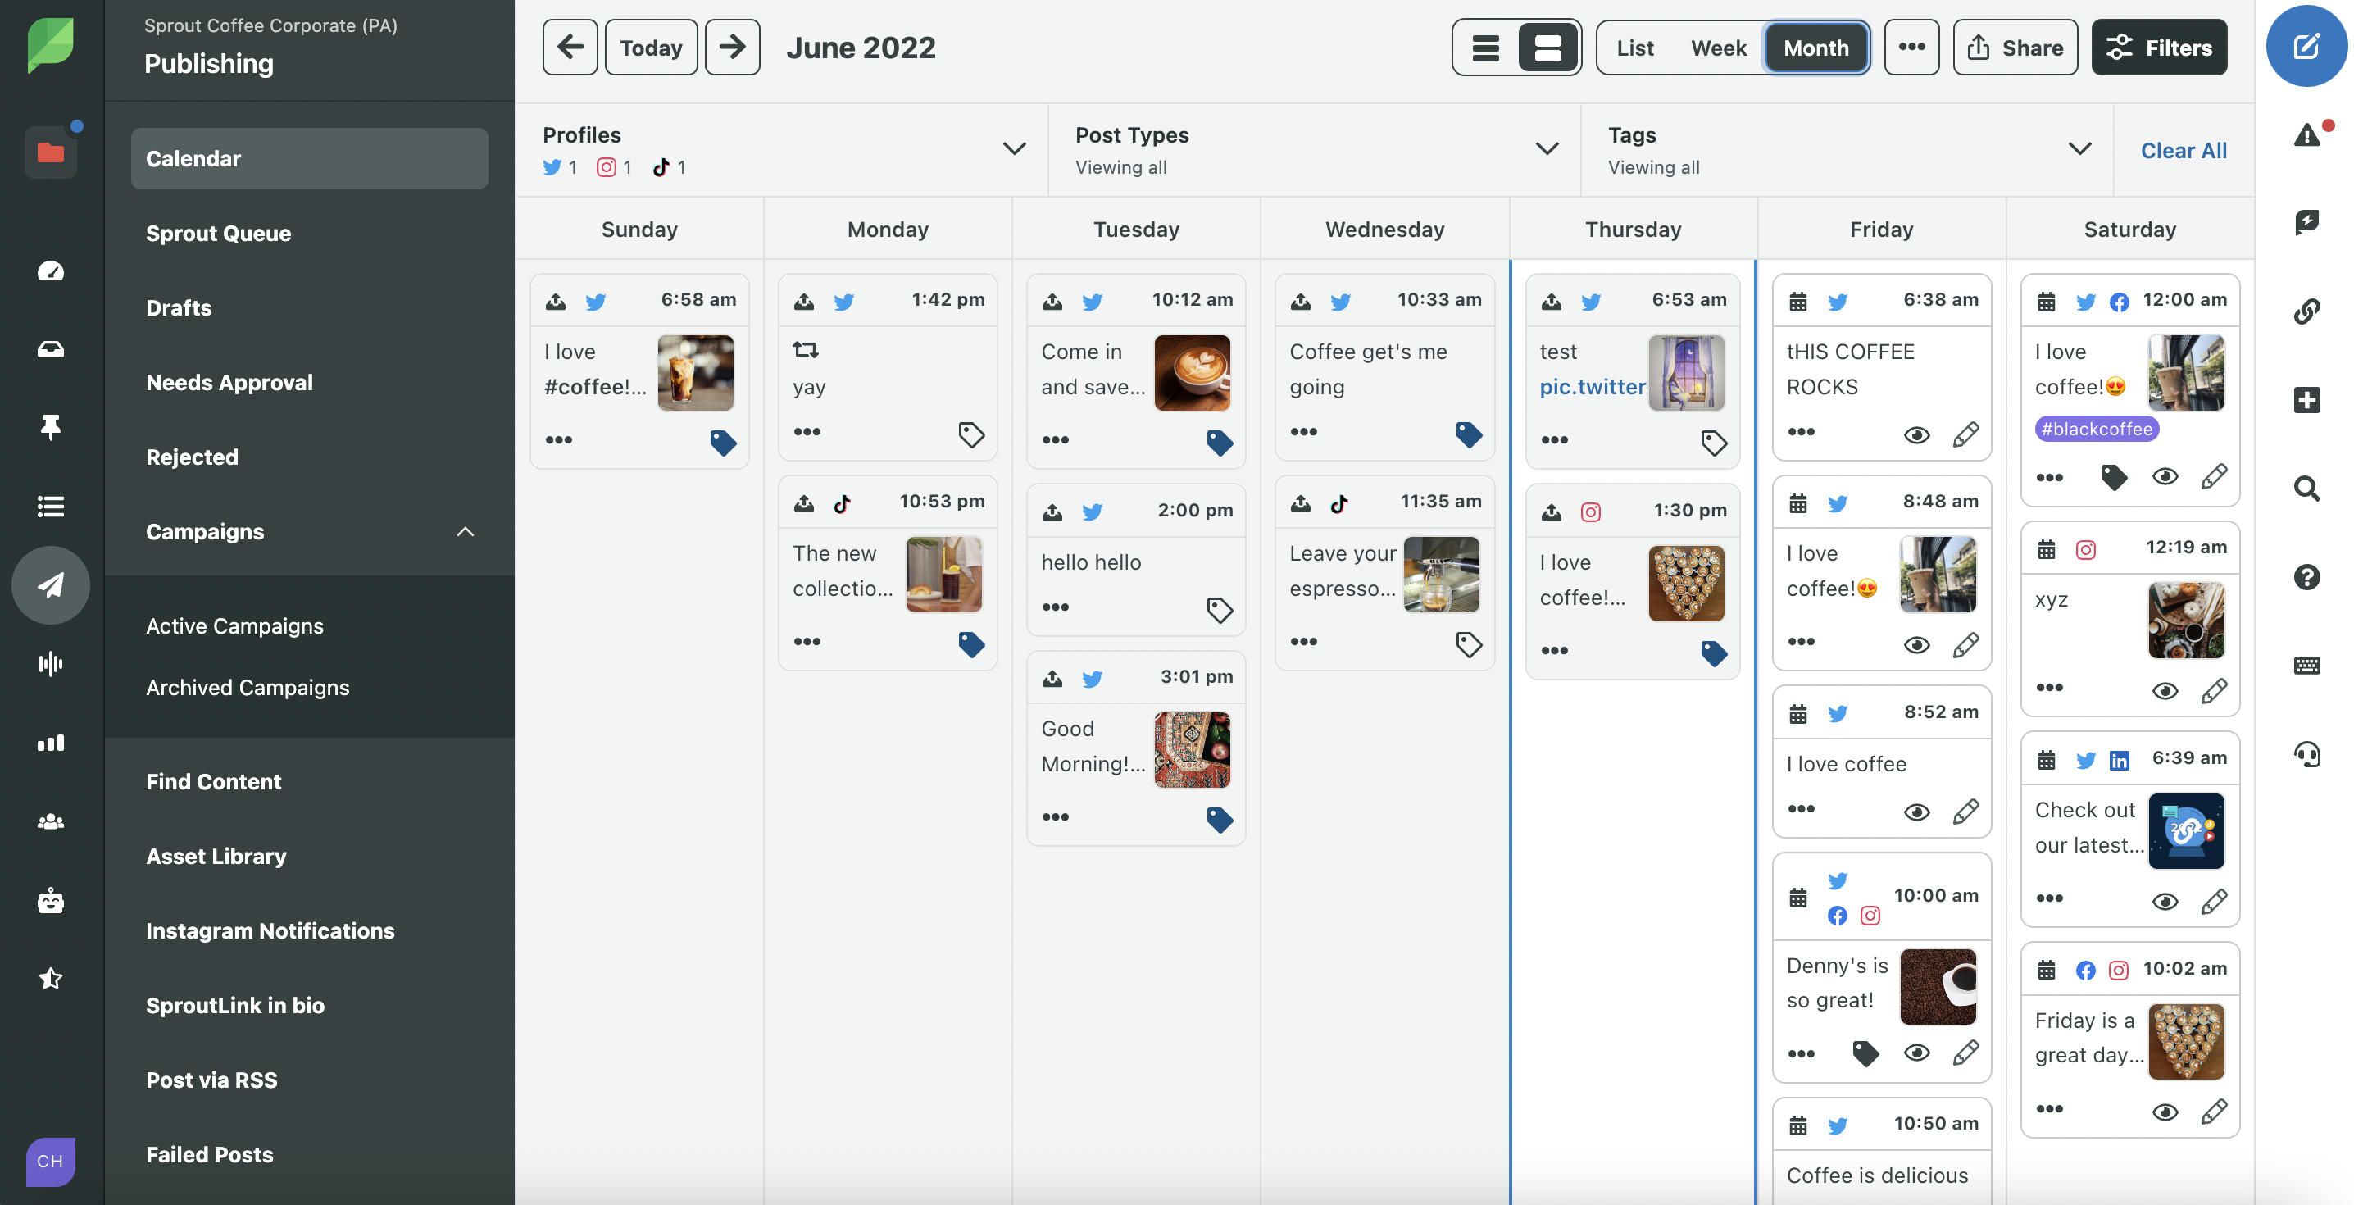2354x1205 pixels.
Task: Expand the Post Types filter dropdown
Action: pos(1544,149)
